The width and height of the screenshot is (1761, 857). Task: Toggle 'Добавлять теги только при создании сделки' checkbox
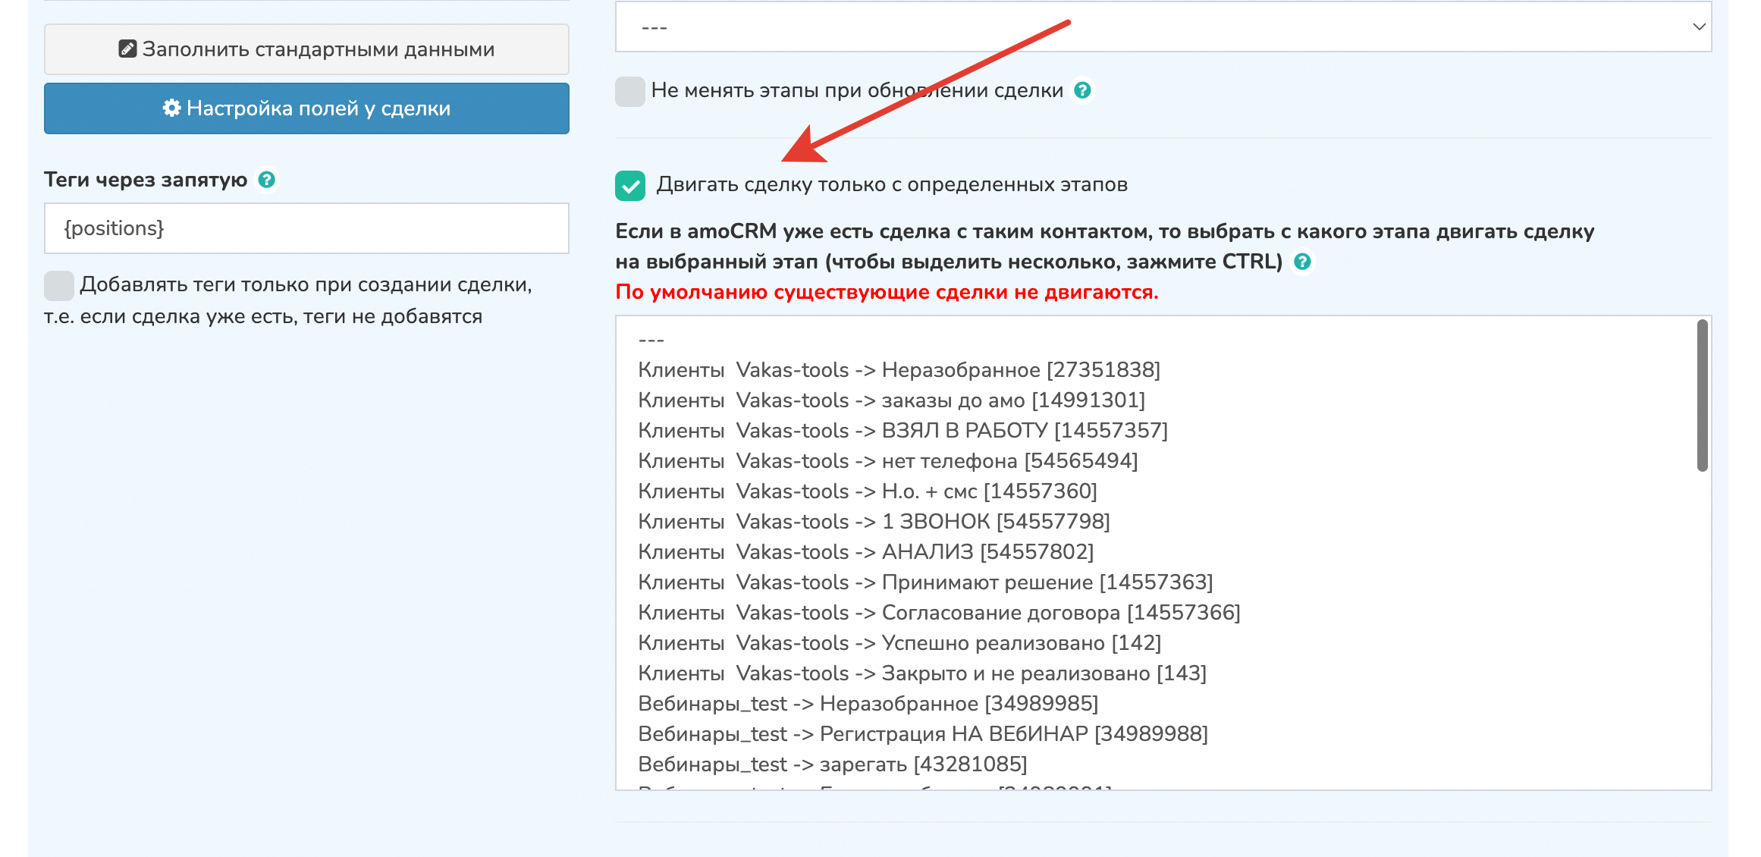[58, 285]
